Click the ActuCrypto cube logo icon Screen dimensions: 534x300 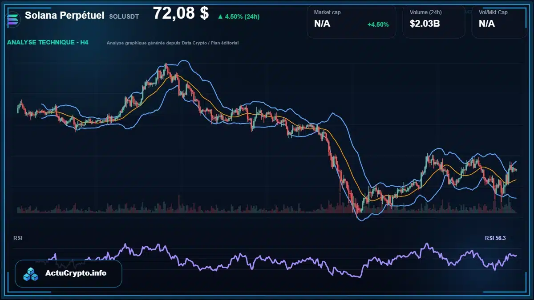click(31, 274)
